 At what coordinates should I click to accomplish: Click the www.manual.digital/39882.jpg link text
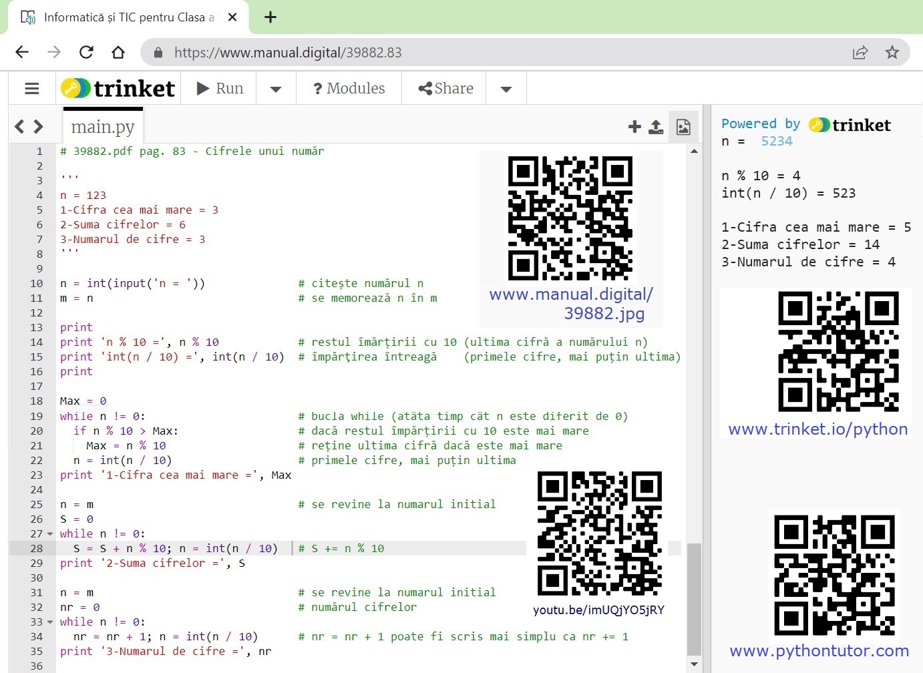(571, 304)
